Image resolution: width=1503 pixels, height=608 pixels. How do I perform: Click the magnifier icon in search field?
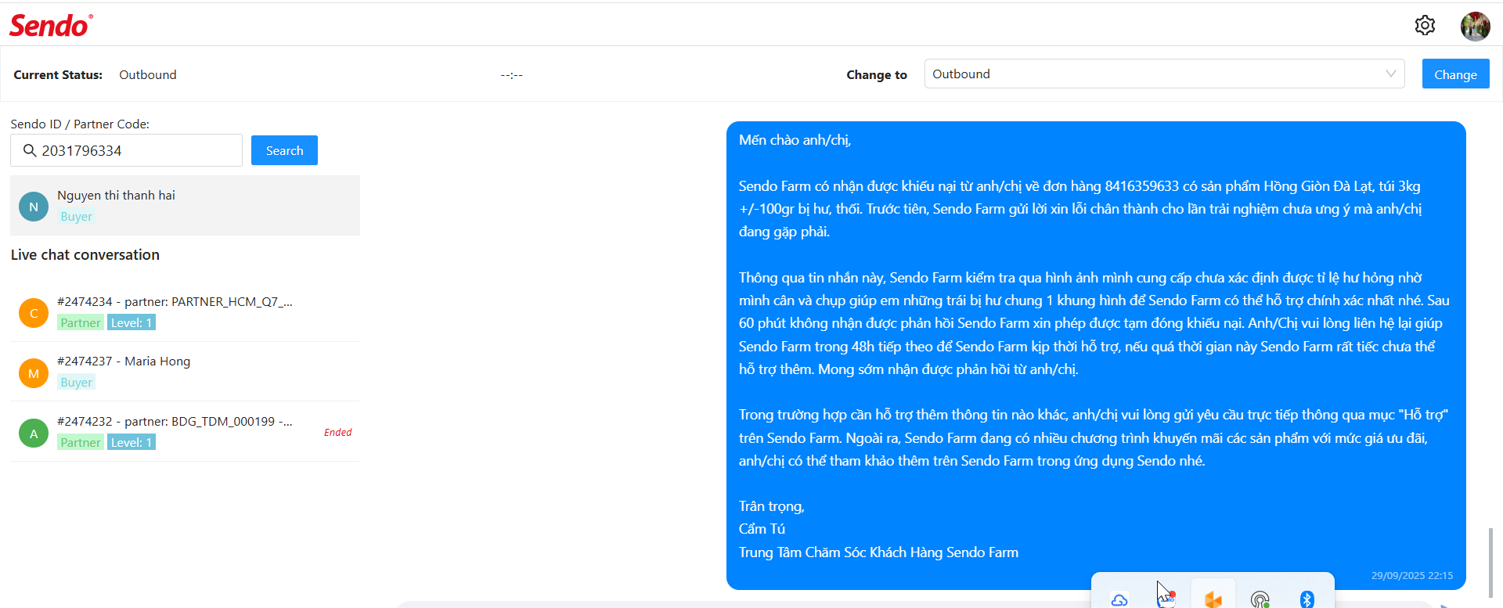click(x=30, y=150)
